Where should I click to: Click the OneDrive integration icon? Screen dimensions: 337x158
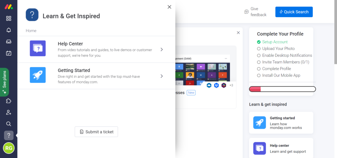pyautogui.click(x=209, y=85)
